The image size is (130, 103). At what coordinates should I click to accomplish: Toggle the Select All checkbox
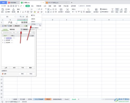[5, 38]
